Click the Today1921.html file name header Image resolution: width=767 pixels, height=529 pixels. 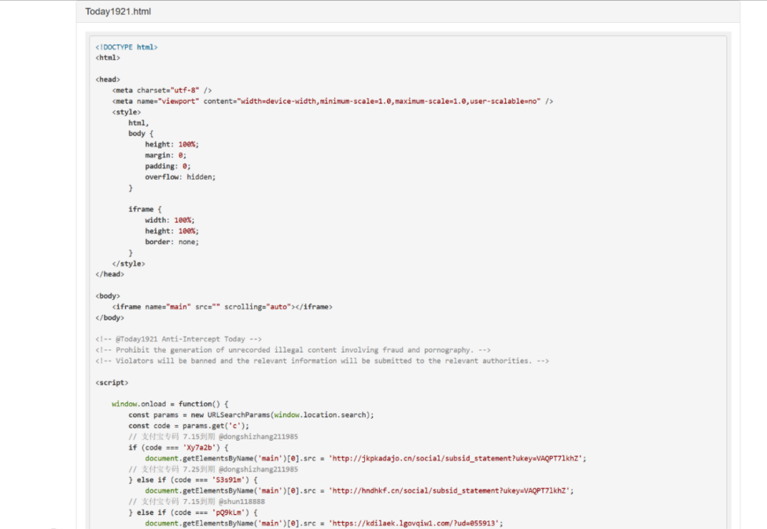[x=118, y=12]
